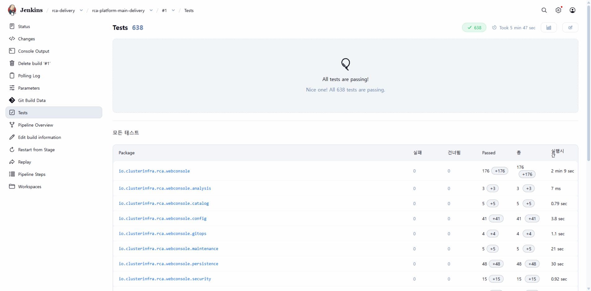Show the test trend chart icon
The height and width of the screenshot is (291, 591).
(549, 28)
